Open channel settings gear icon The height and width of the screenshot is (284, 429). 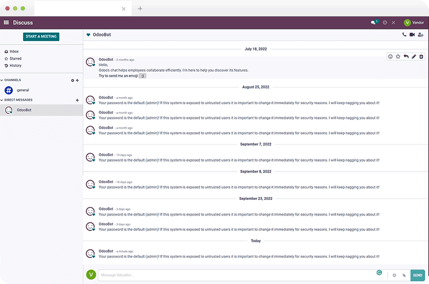(72, 80)
